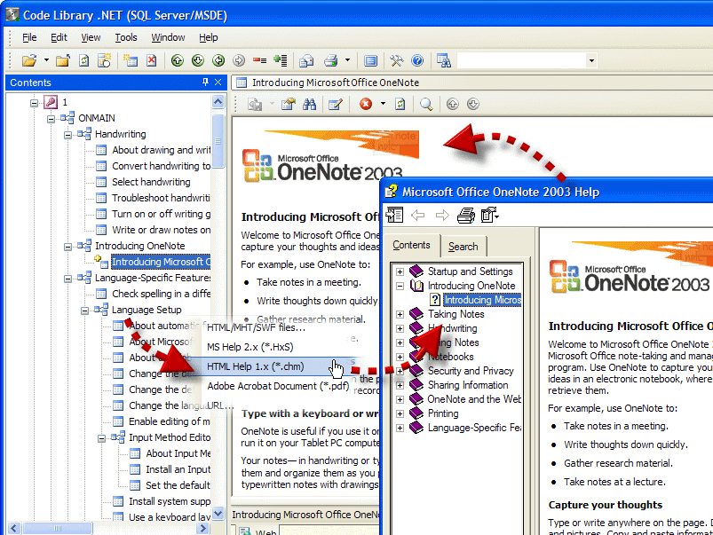Click into the toolbar search input field
713x535 pixels.
521,60
